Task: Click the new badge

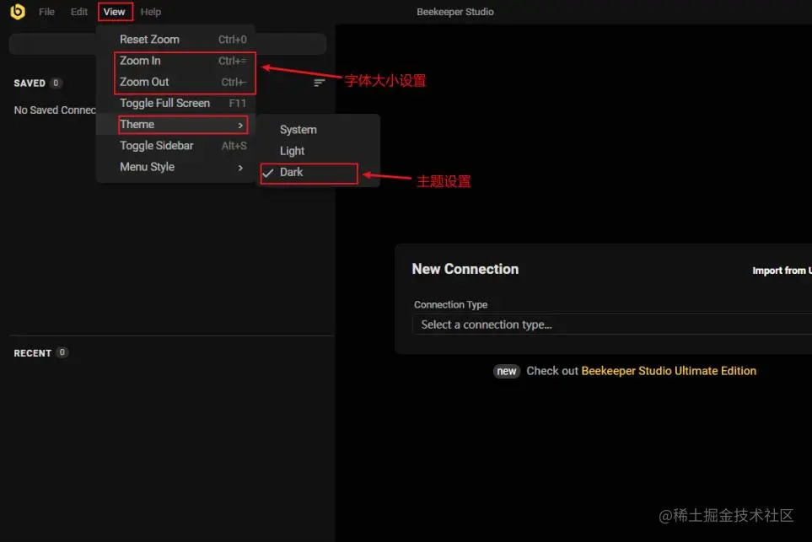Action: pos(507,371)
